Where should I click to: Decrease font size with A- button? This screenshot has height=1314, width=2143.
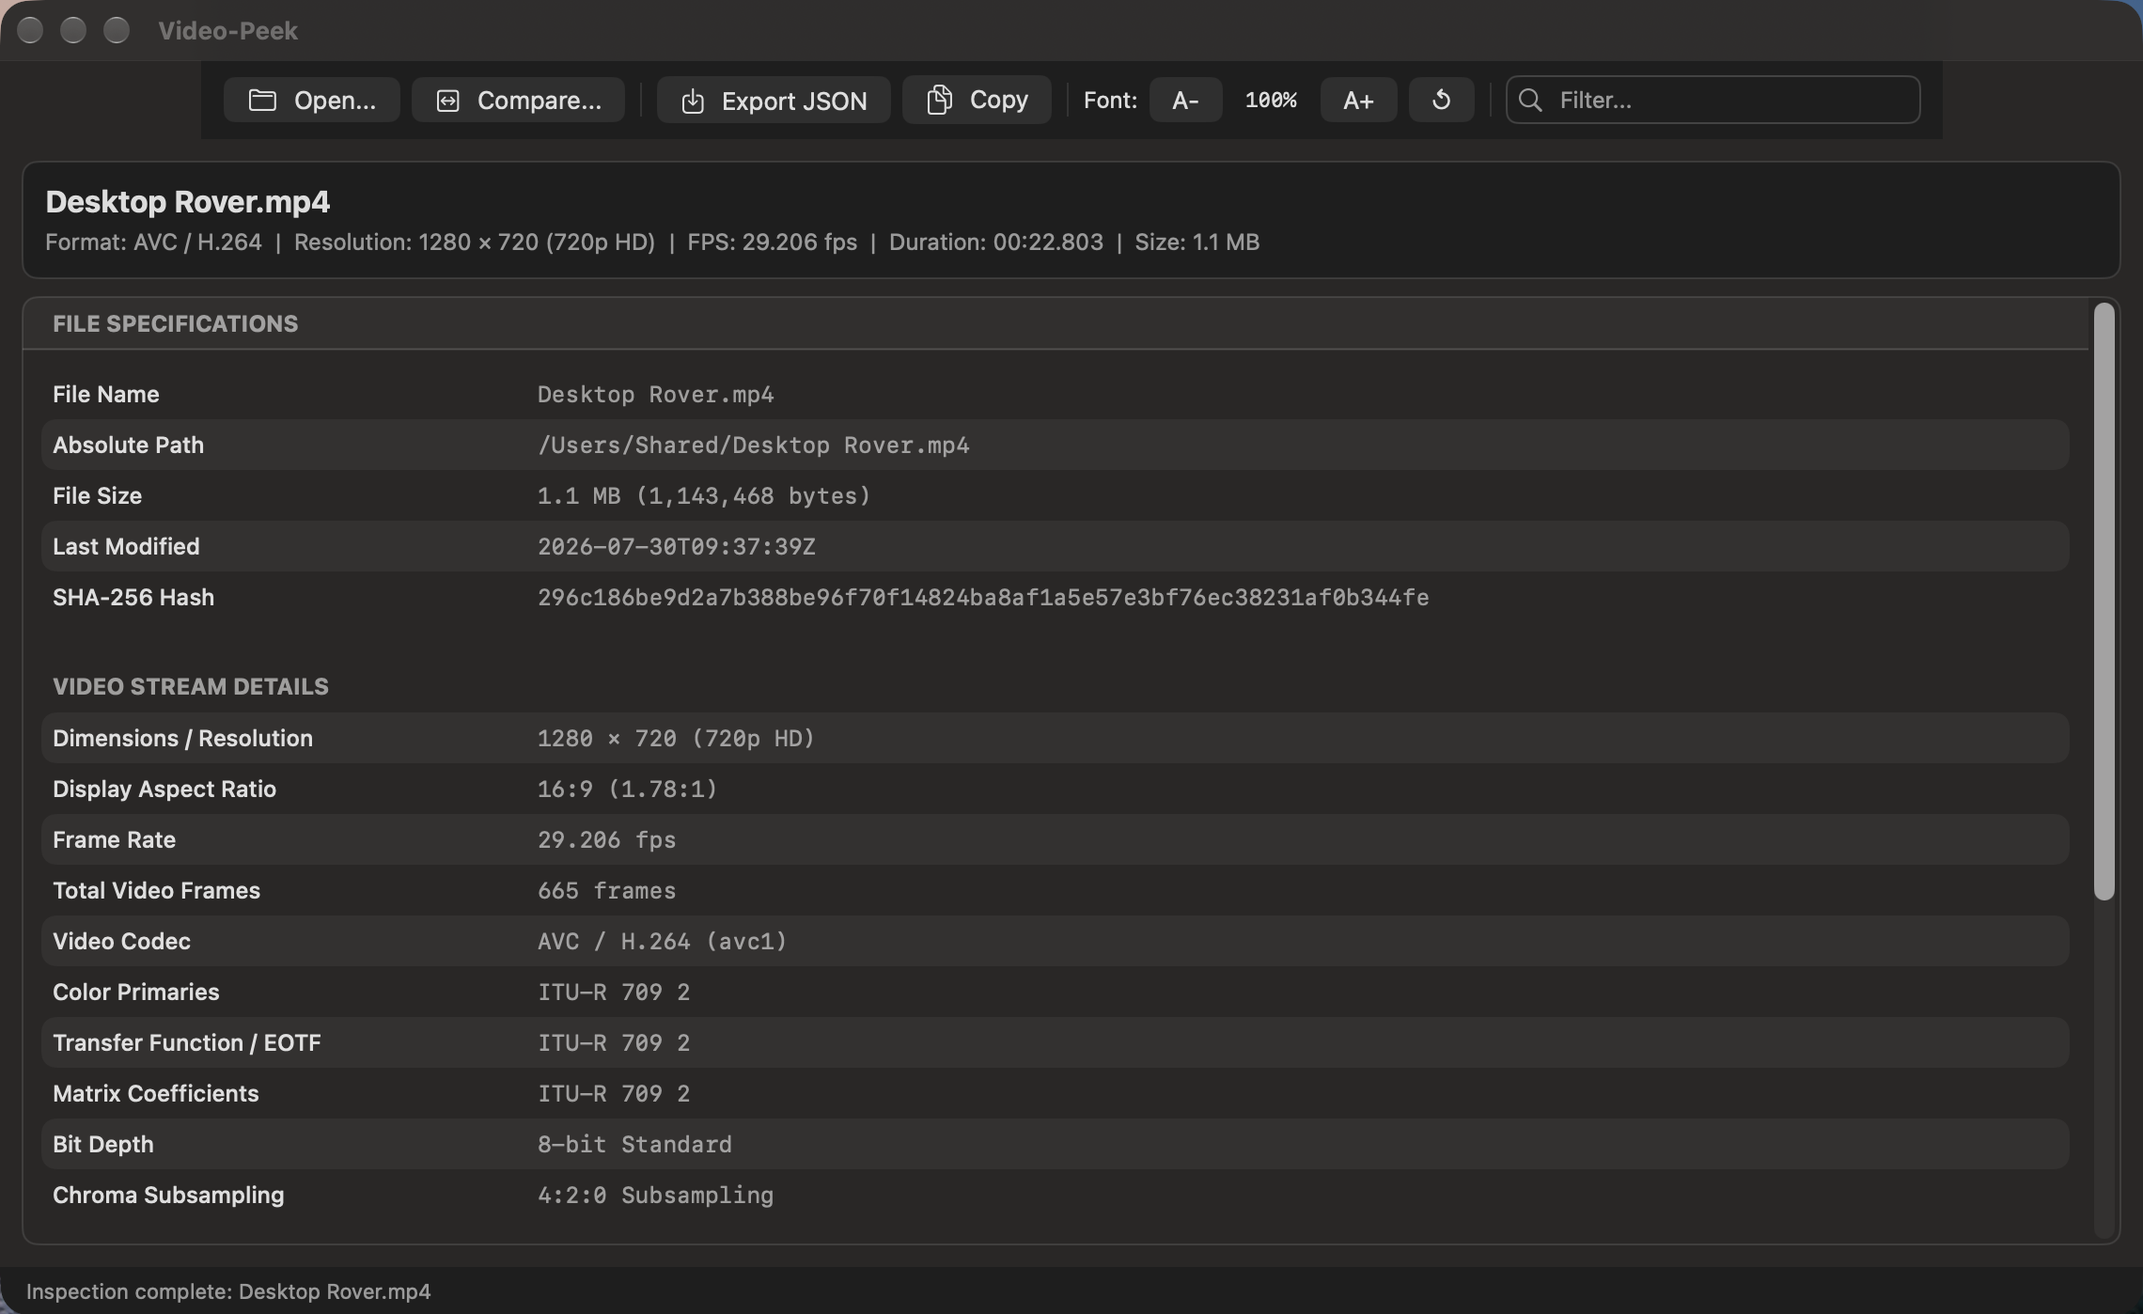pyautogui.click(x=1185, y=100)
